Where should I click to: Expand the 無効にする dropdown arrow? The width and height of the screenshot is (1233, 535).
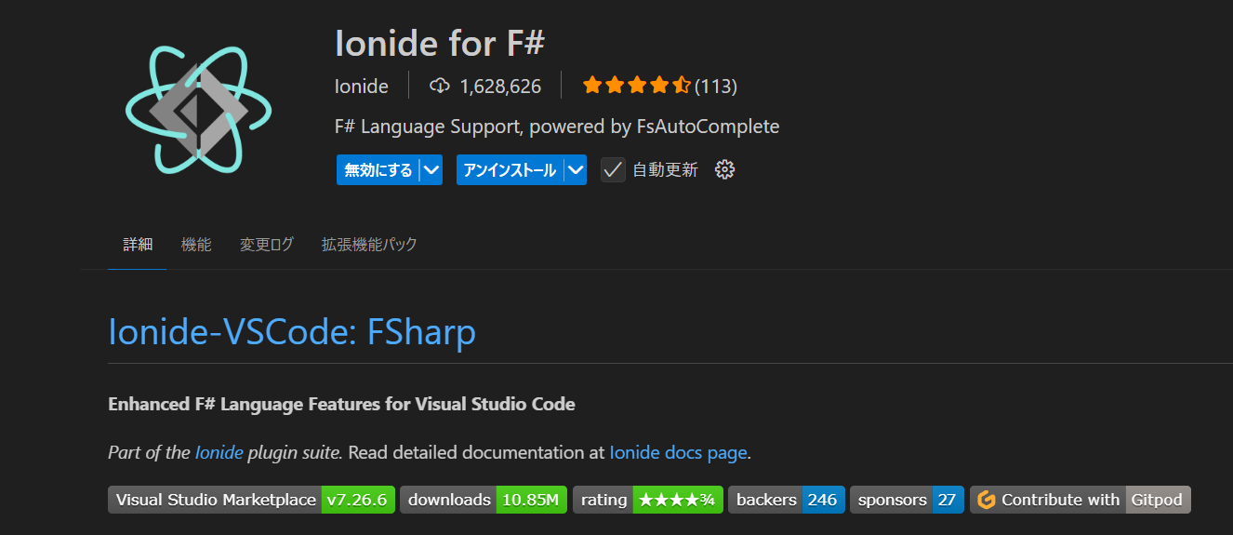tap(431, 170)
